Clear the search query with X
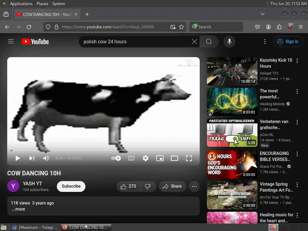Screen dimensions: 308x231 [195, 42]
